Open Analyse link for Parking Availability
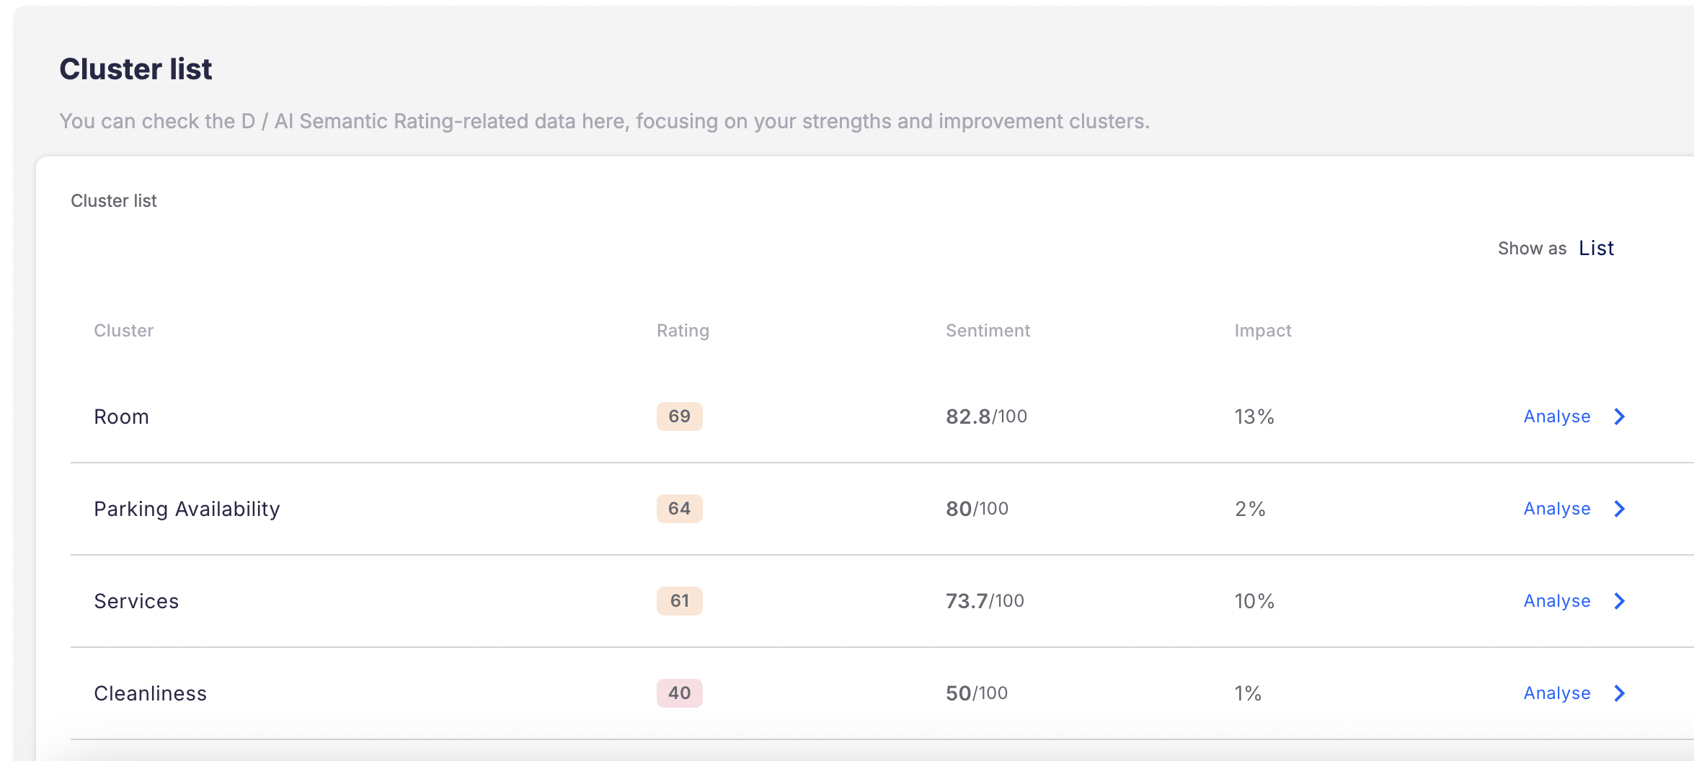Image resolution: width=1694 pixels, height=761 pixels. click(1556, 509)
